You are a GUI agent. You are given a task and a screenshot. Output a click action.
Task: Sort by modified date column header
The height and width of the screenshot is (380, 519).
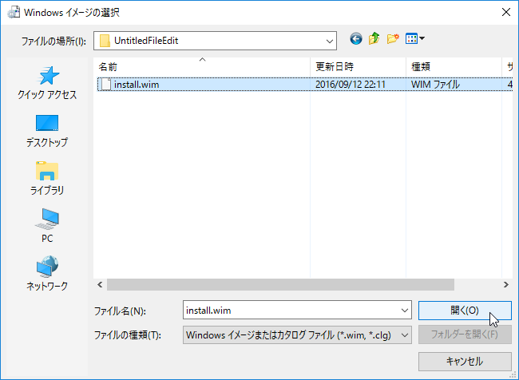[x=356, y=66]
